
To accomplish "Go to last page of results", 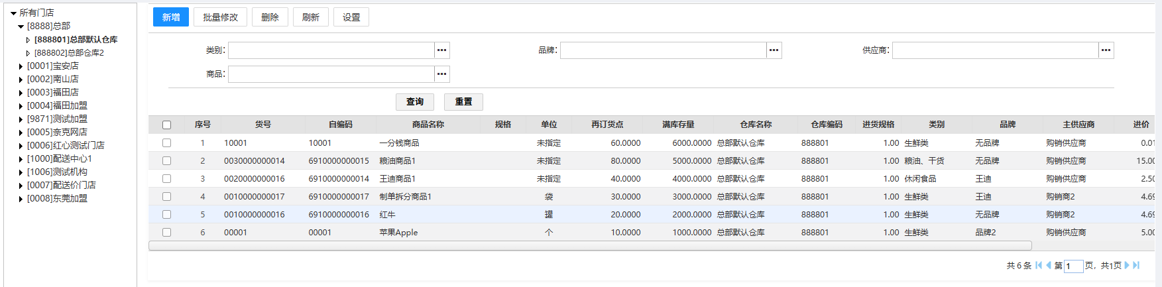I will coord(1136,265).
